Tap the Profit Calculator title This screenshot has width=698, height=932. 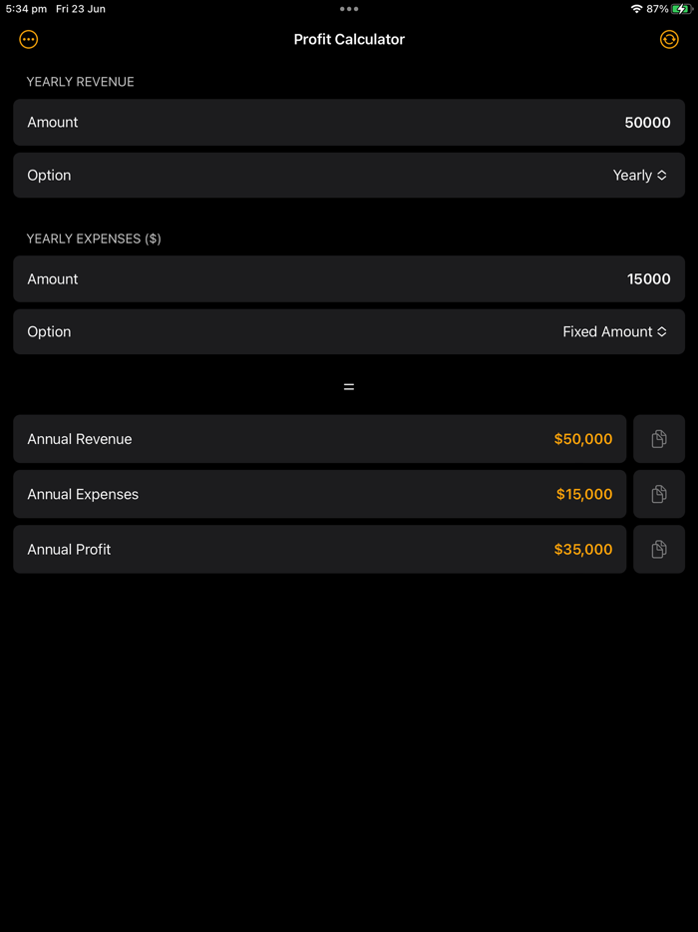tap(349, 39)
